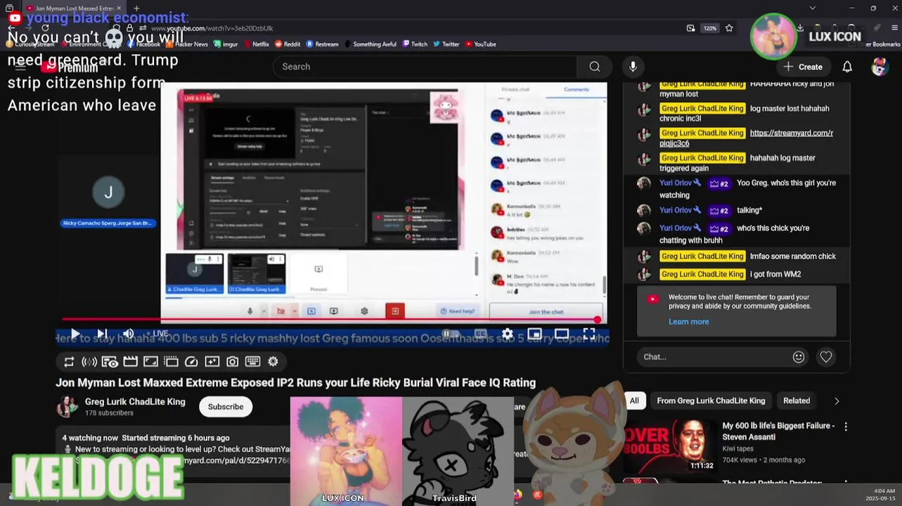
Task: Click Learn more in chat welcome notice
Action: click(688, 322)
